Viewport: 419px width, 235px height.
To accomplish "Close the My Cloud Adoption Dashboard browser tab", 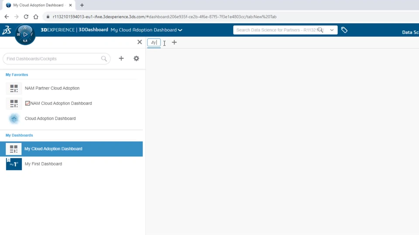I will click(70, 5).
